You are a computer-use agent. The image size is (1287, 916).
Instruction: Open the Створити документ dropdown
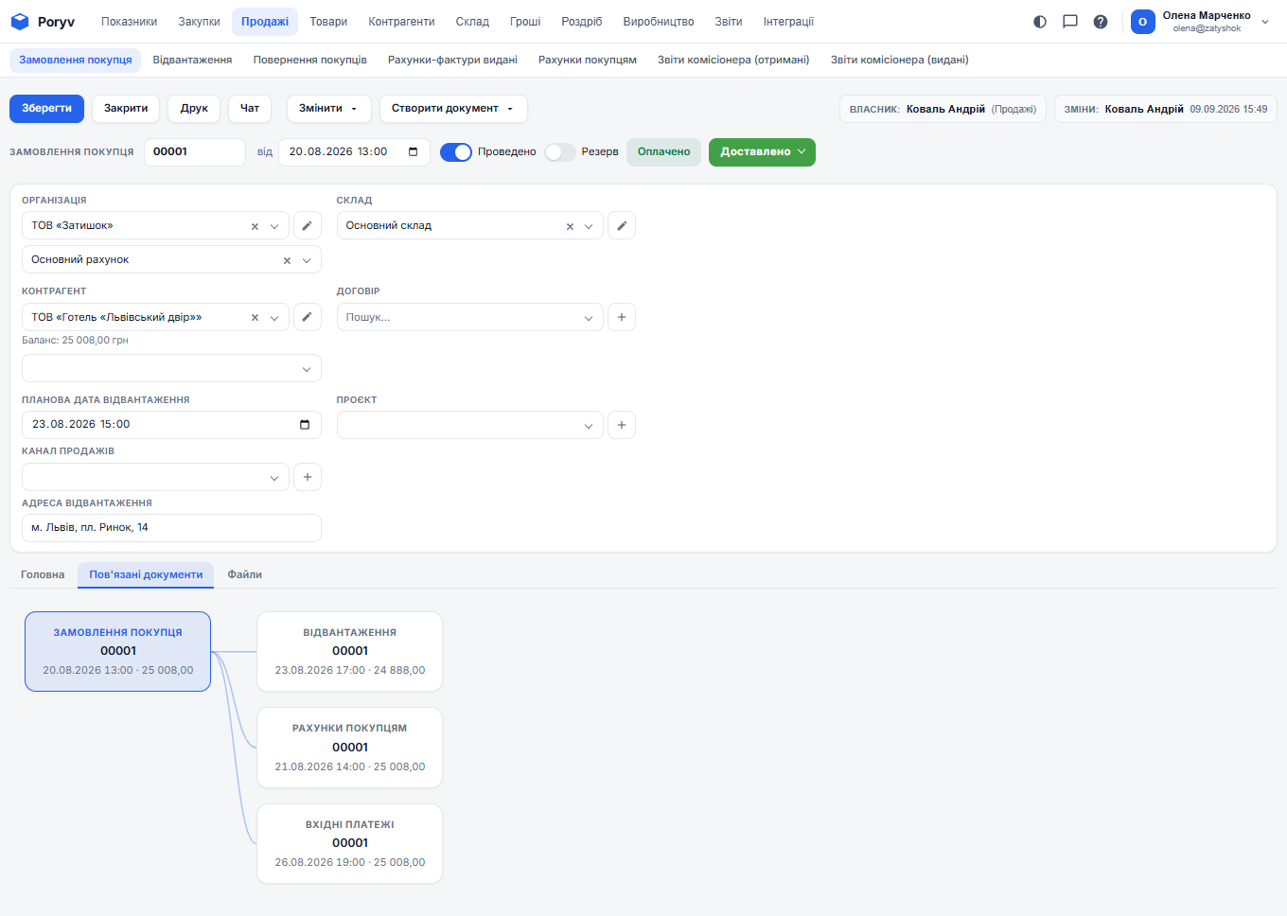453,109
